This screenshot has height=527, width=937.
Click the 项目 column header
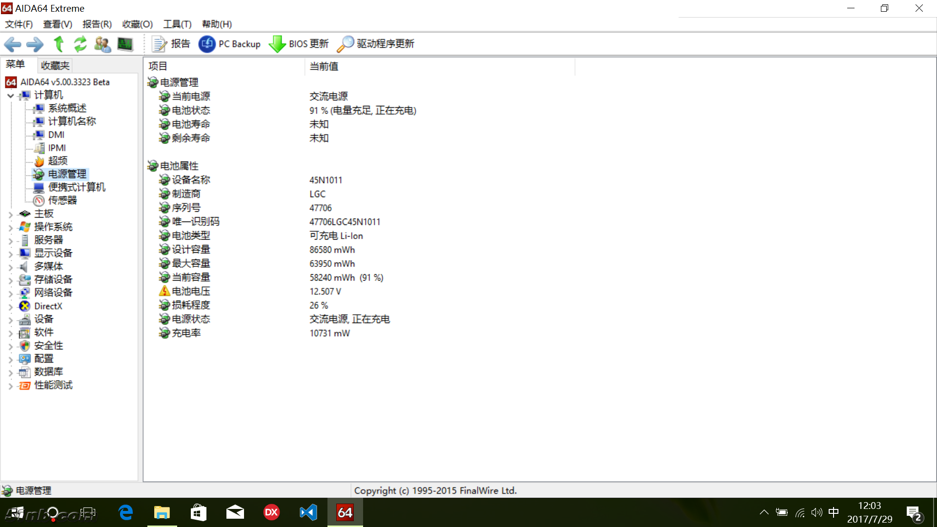pos(224,66)
